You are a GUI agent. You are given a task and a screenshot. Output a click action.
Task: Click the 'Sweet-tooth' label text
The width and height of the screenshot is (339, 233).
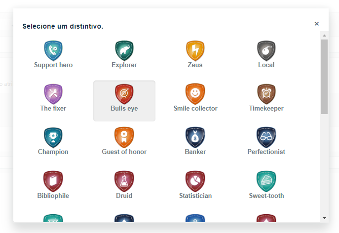point(266,195)
